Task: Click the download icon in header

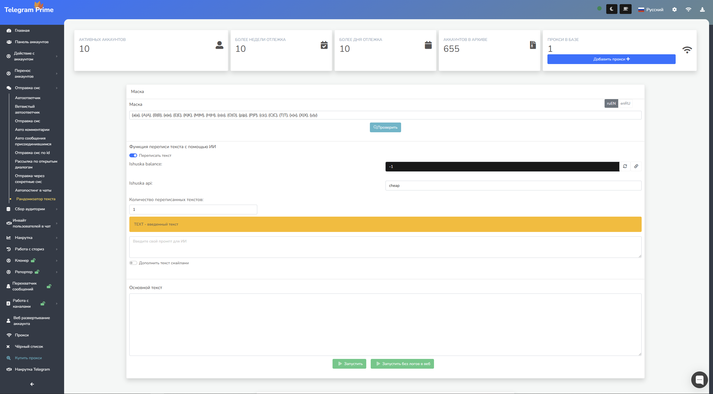Action: 702,9
